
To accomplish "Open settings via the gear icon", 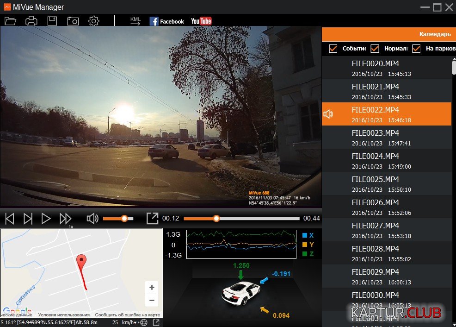I will [94, 21].
